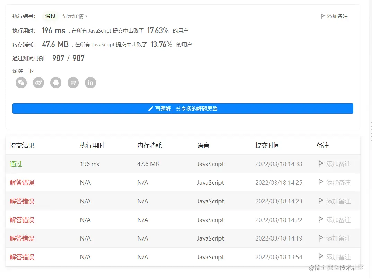This screenshot has height=279, width=372.
Task: Click flag icon in 13:54 submission row
Action: point(321,257)
